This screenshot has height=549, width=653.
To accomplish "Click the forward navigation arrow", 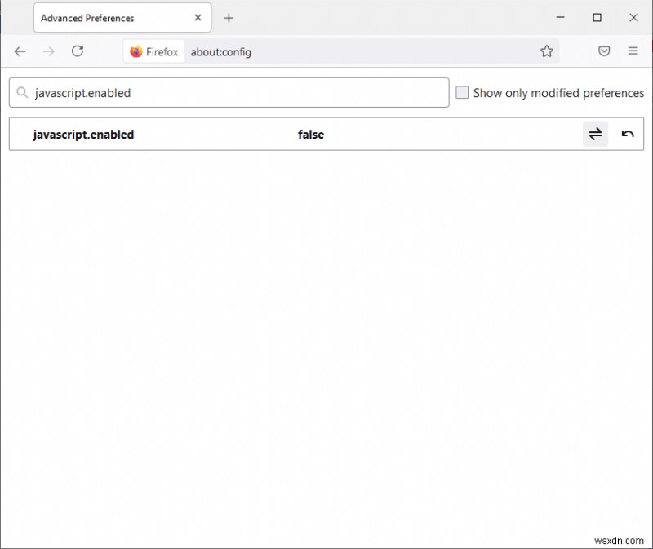I will pyautogui.click(x=49, y=51).
